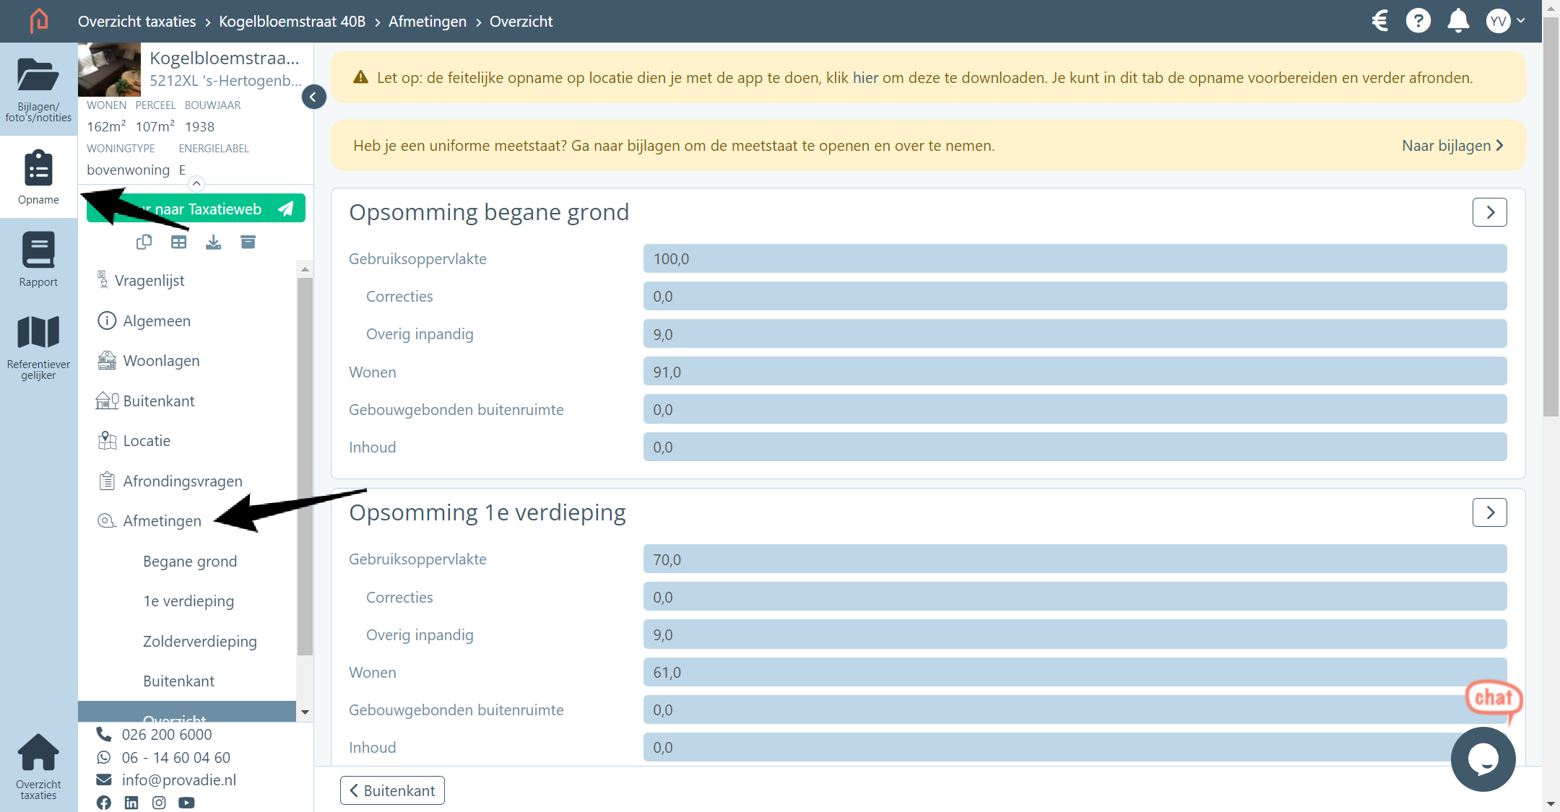Click begane grond Wonen field 91,0

coord(1075,372)
